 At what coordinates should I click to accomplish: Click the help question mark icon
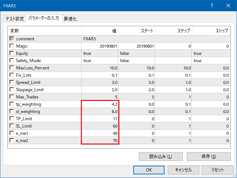(x=212, y=5)
